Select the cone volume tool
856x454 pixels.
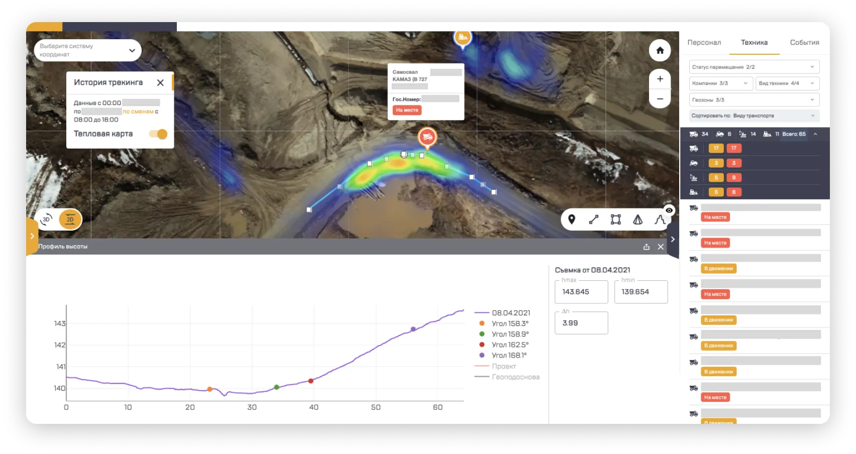click(x=637, y=219)
